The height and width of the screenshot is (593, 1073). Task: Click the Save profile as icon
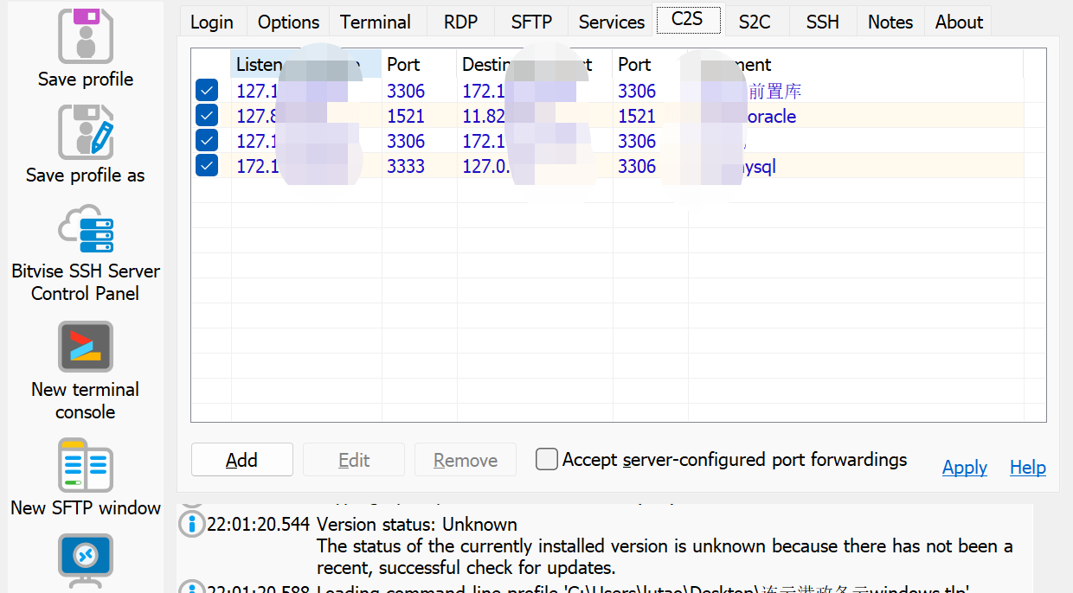pos(85,132)
